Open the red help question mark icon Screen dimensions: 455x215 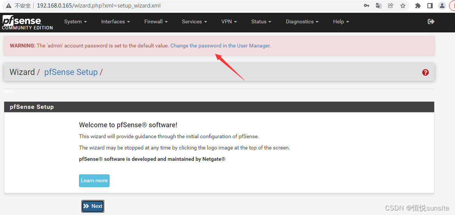(x=426, y=72)
